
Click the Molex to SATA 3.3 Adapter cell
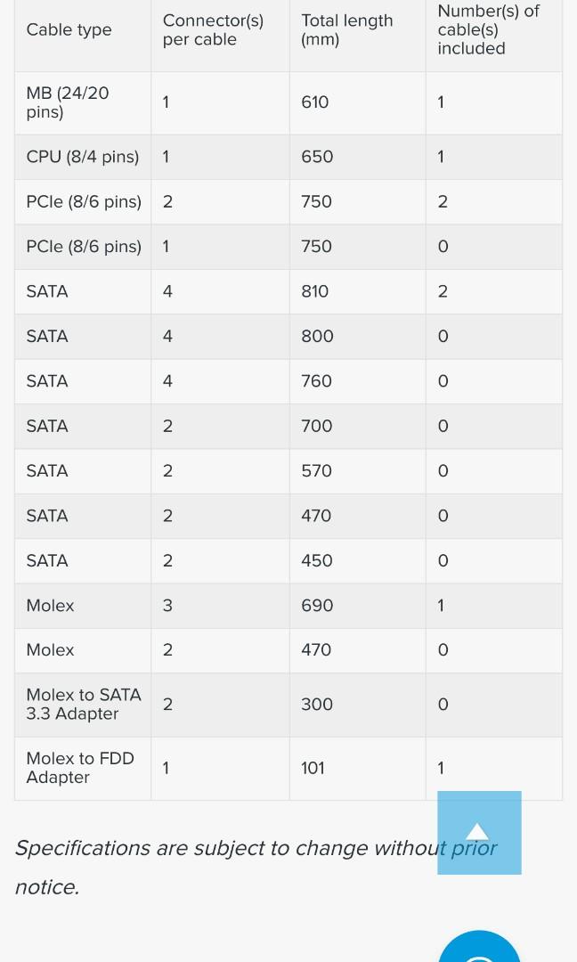pyautogui.click(x=84, y=705)
